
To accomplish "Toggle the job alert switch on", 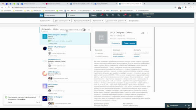I will click(83, 30).
